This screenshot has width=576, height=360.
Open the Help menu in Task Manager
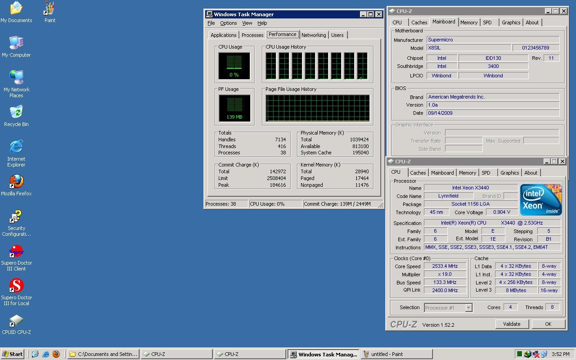click(x=262, y=23)
